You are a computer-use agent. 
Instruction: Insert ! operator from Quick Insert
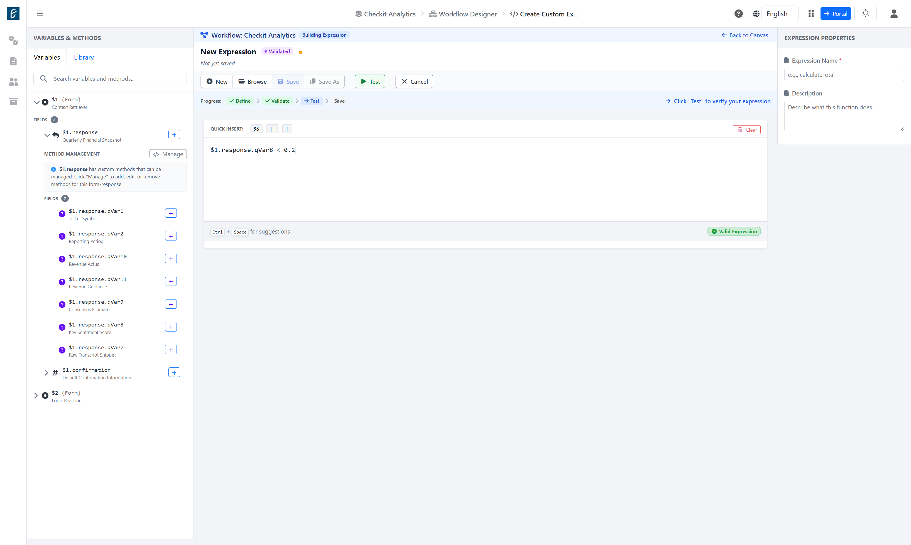pos(287,129)
